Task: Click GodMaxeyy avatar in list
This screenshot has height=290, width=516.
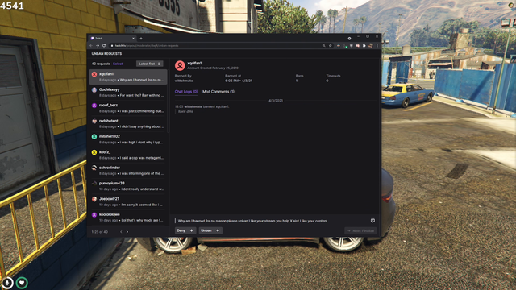Action: (x=94, y=89)
